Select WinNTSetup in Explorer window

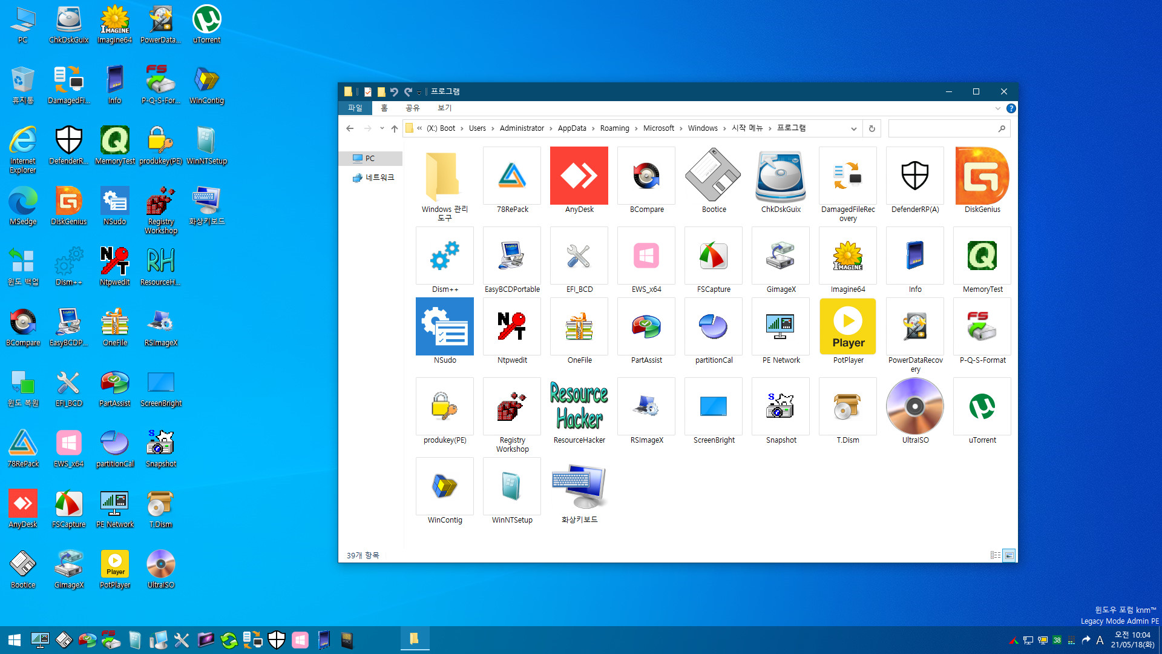[512, 491]
